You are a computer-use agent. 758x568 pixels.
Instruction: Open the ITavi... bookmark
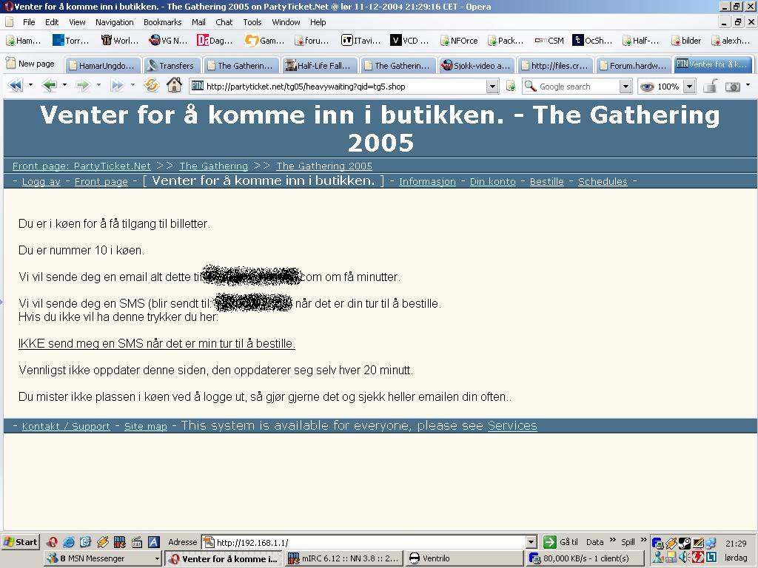[360, 41]
